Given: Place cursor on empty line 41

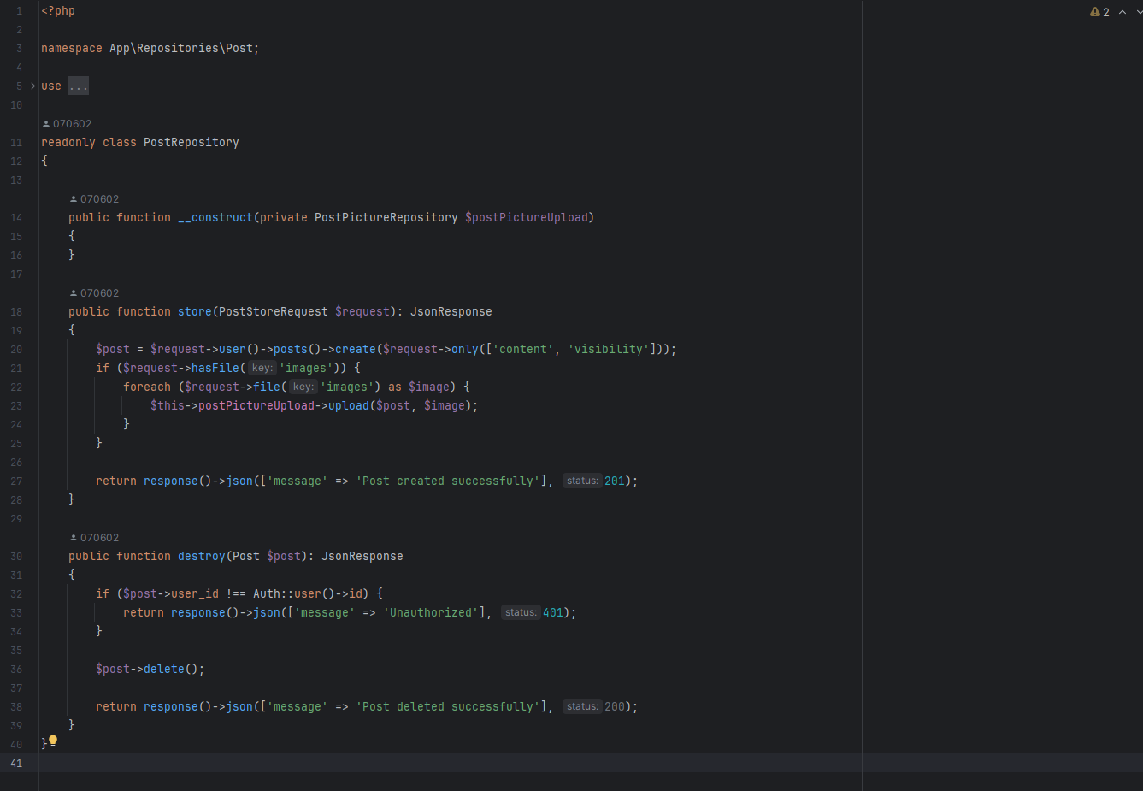Looking at the screenshot, I should pyautogui.click(x=427, y=763).
